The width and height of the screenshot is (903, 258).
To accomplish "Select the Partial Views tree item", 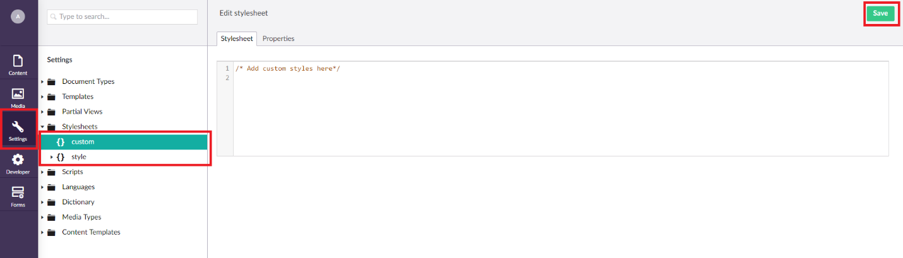I will click(x=82, y=112).
